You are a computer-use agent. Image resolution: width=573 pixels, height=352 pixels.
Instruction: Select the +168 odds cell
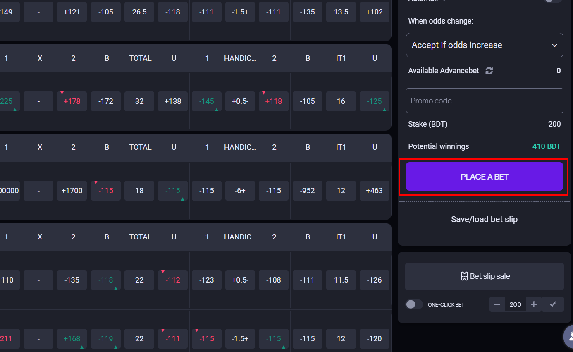72,339
